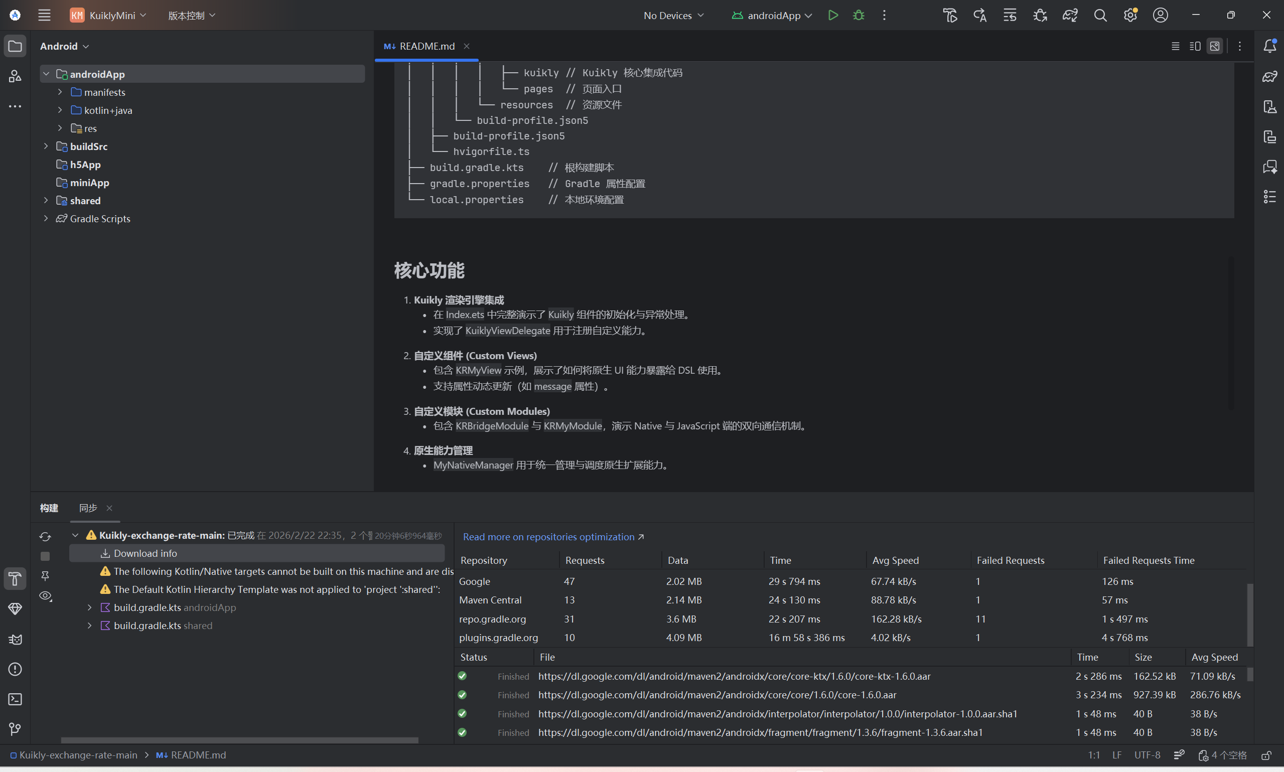Open the 版本控制 menu

191,16
